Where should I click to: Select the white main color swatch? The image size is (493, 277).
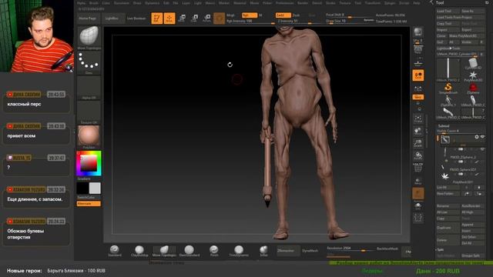pyautogui.click(x=95, y=189)
